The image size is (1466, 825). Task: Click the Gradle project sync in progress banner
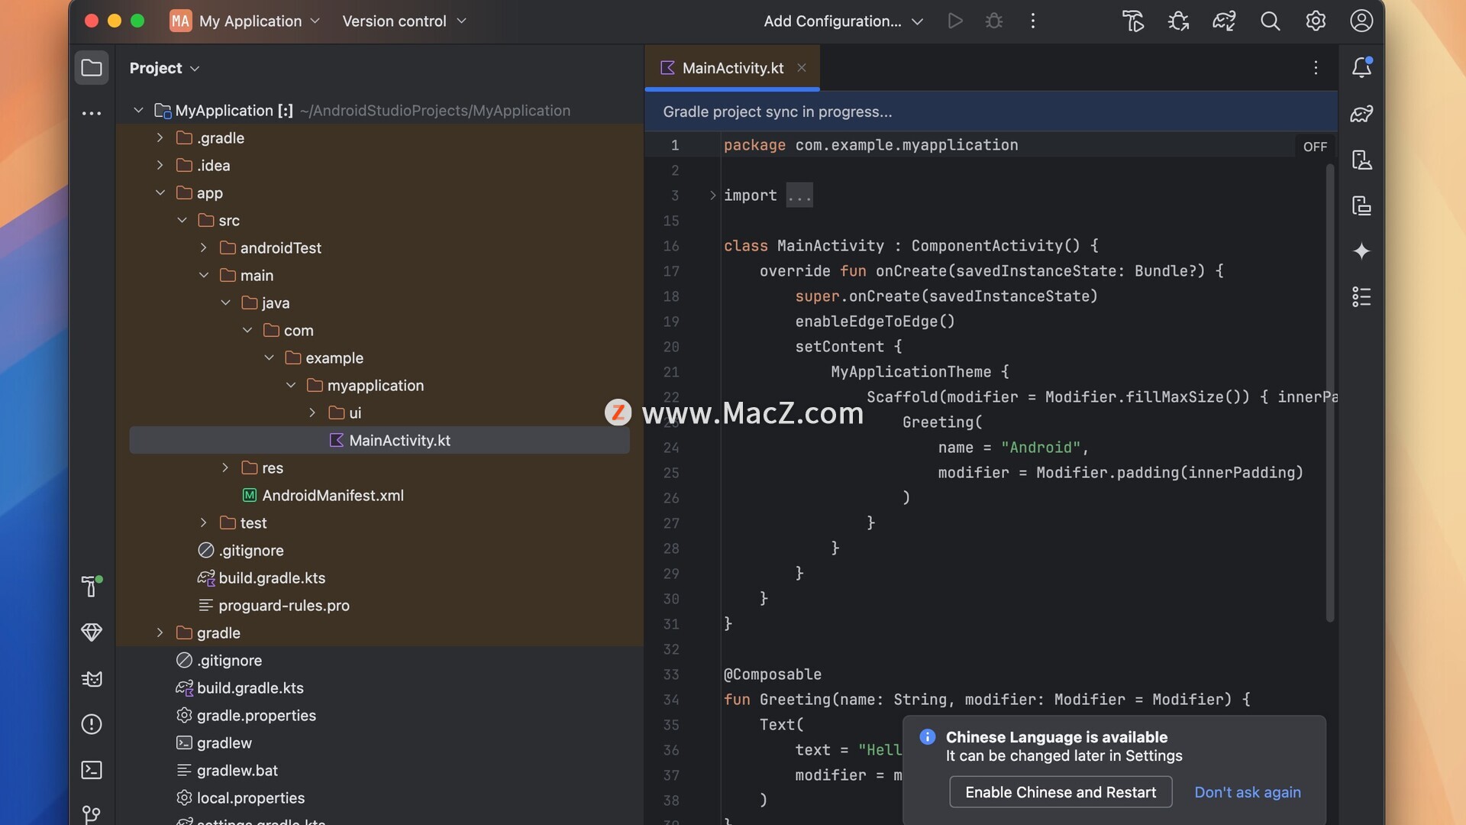[990, 112]
